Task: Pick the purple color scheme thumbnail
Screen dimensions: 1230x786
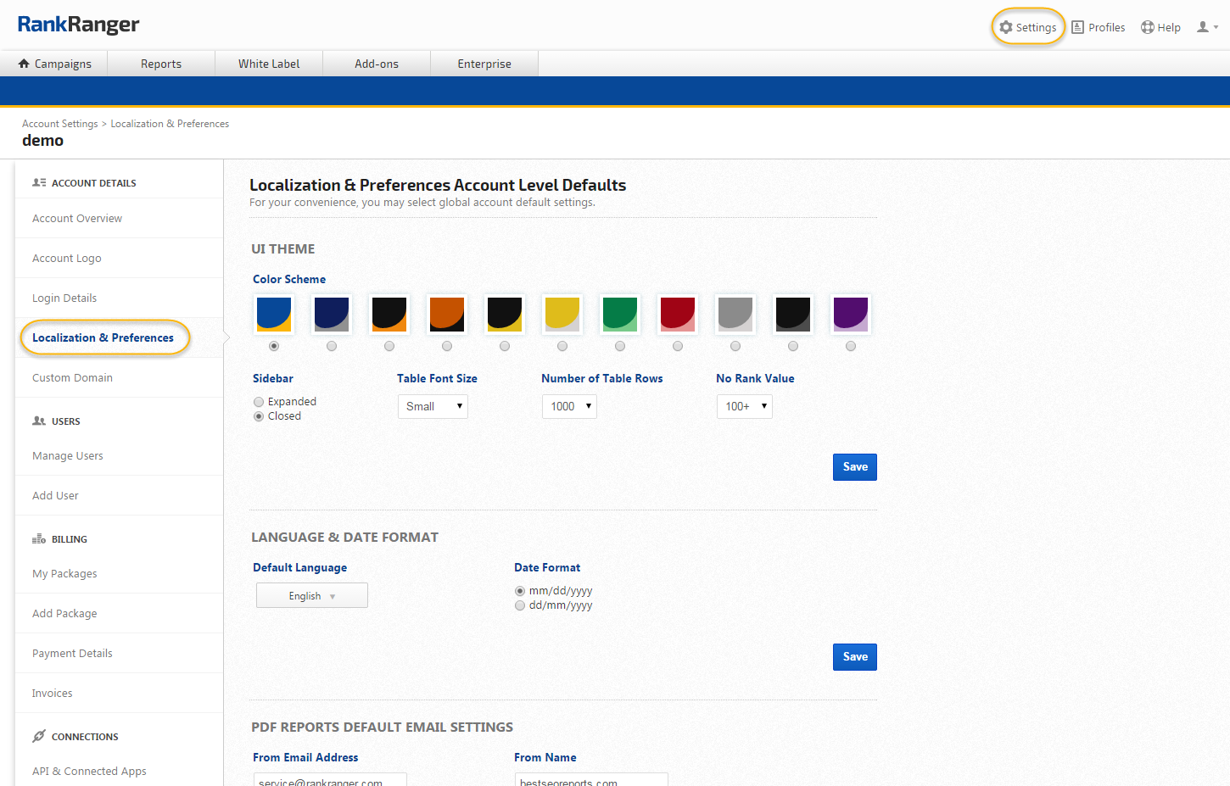Action: coord(851,314)
